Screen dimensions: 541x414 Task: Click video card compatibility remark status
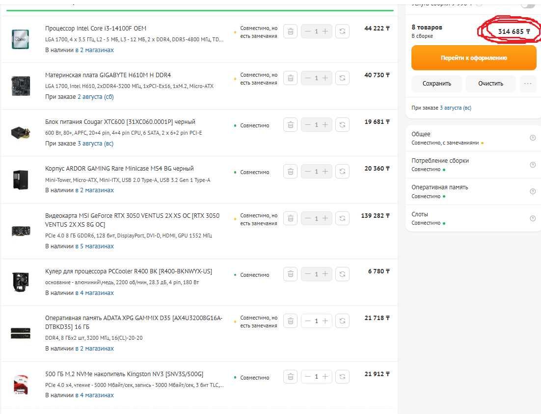click(258, 219)
